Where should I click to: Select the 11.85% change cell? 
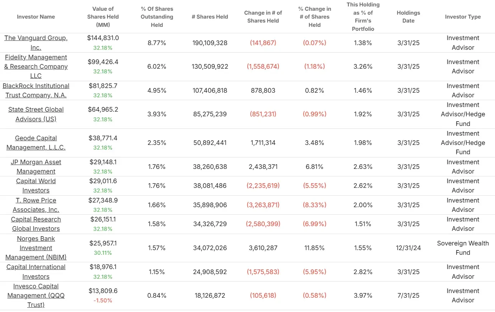click(x=315, y=248)
